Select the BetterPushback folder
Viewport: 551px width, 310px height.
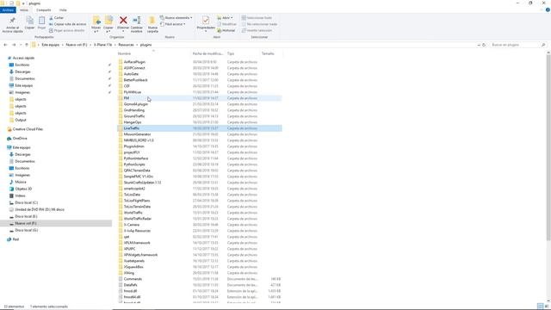[x=136, y=80]
